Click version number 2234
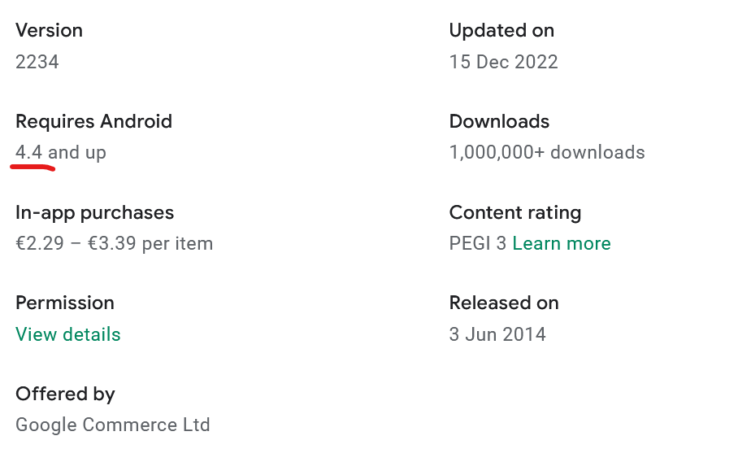Screen dimensions: 751x449 (x=37, y=62)
